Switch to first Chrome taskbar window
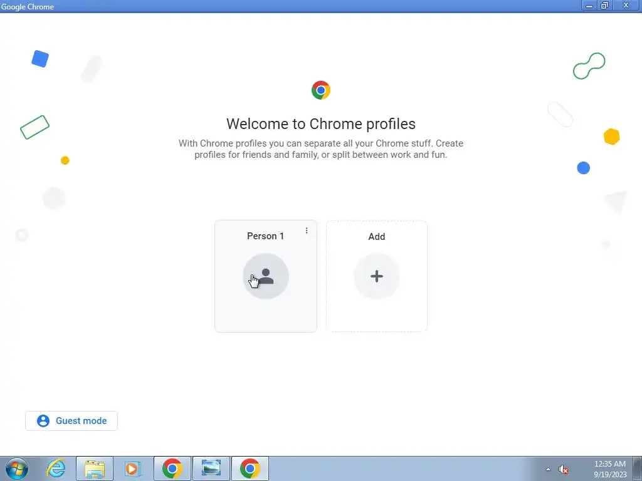The image size is (642, 481). pyautogui.click(x=172, y=468)
